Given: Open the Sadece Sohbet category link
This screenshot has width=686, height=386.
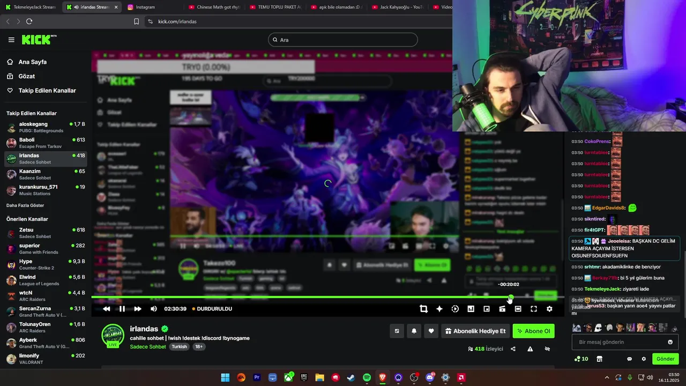Looking at the screenshot, I should pyautogui.click(x=148, y=347).
